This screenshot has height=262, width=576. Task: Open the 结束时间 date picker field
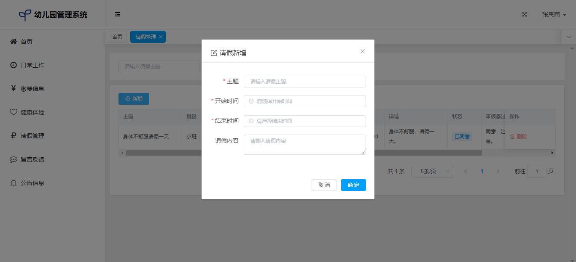coord(304,121)
